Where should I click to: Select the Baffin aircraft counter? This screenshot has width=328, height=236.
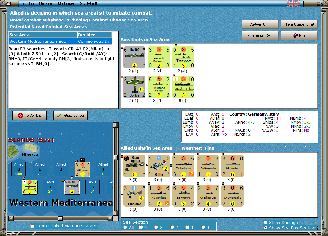click(x=159, y=166)
